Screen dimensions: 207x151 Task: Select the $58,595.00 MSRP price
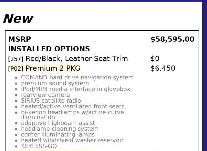click(x=172, y=39)
